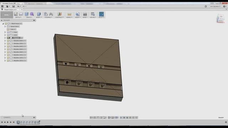The image size is (228, 128).
Task: Click the Save disk icon
Action: (x=14, y=6)
